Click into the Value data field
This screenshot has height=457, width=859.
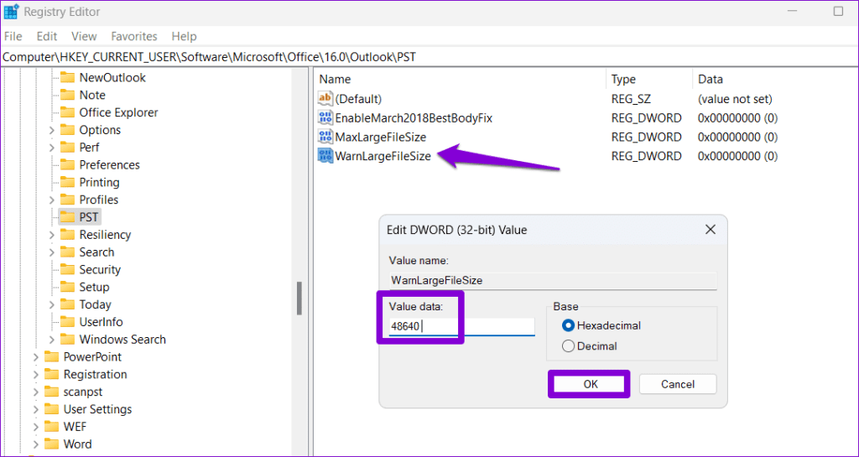[x=461, y=327]
